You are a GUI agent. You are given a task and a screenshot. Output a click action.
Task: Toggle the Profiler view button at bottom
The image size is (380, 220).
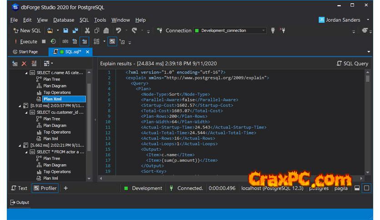coord(45,188)
